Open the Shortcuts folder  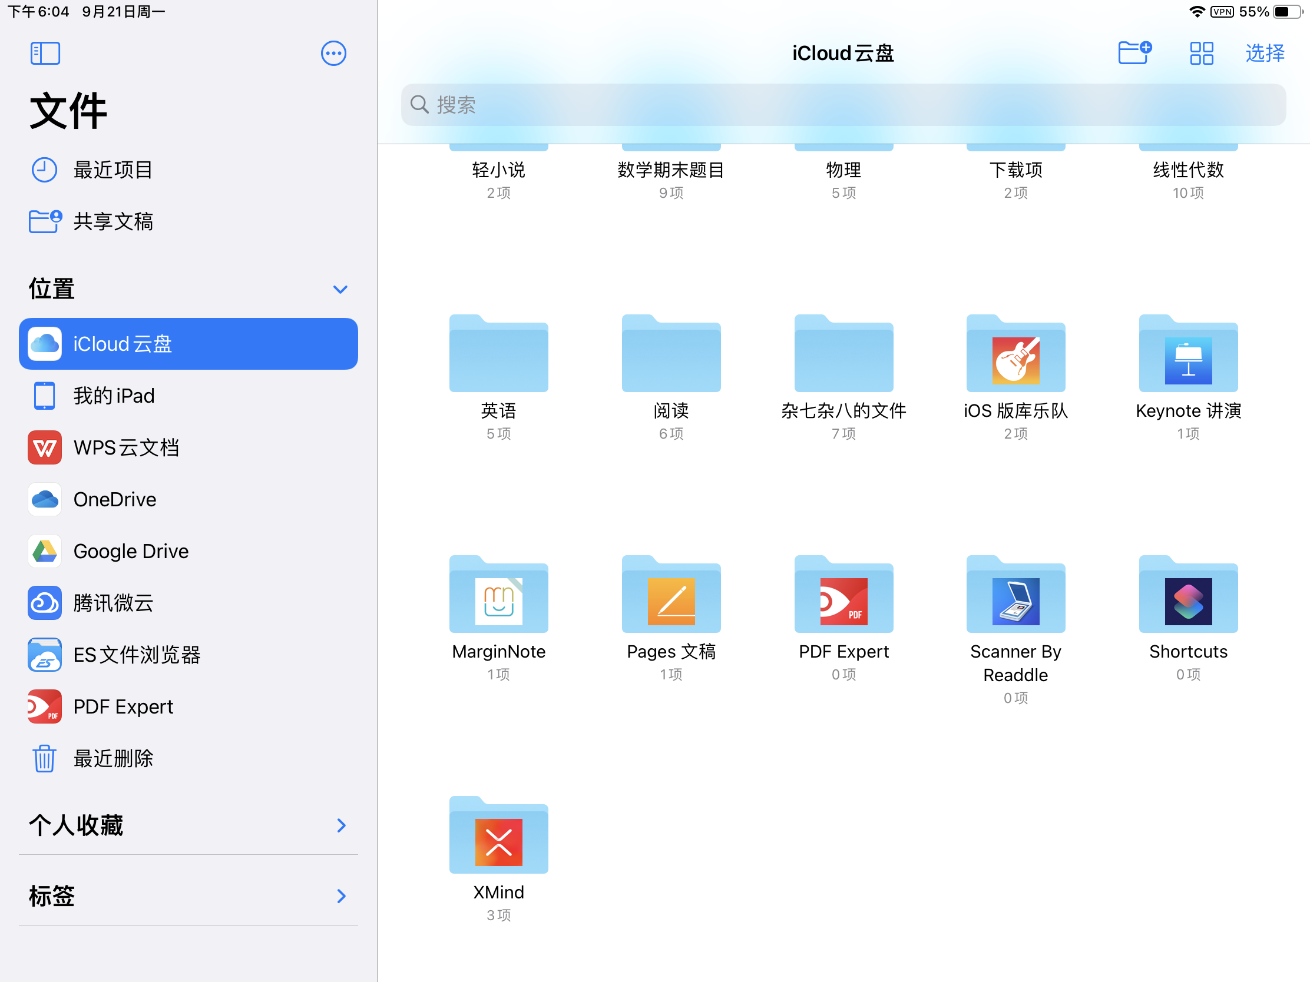pos(1187,596)
